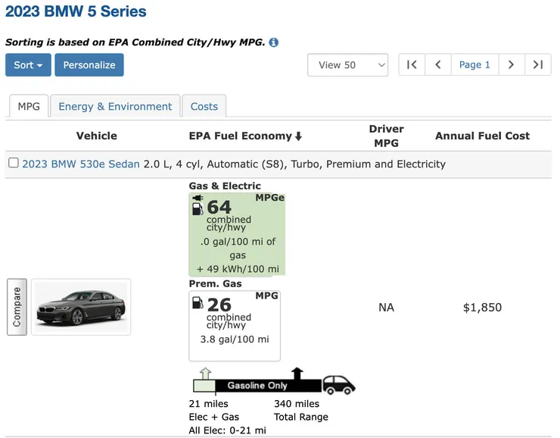Click the Personalize button
The image size is (560, 438).
click(89, 64)
